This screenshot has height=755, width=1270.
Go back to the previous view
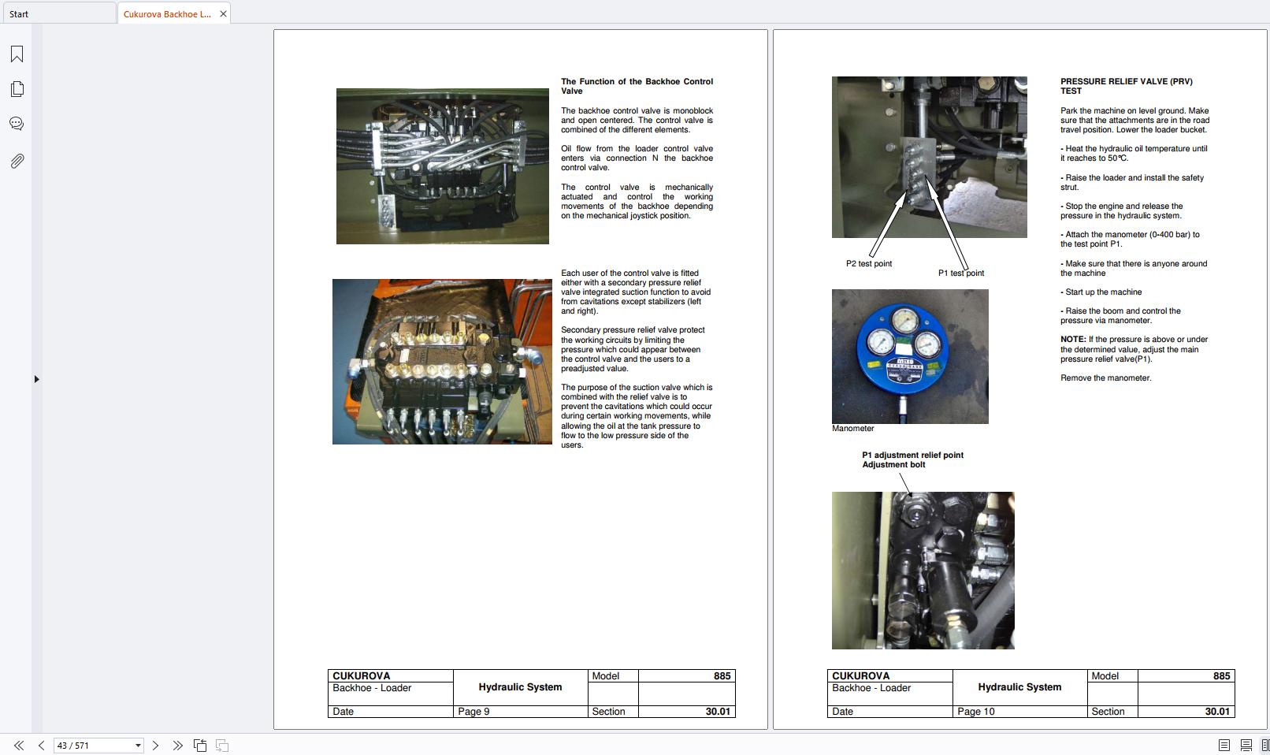click(200, 746)
